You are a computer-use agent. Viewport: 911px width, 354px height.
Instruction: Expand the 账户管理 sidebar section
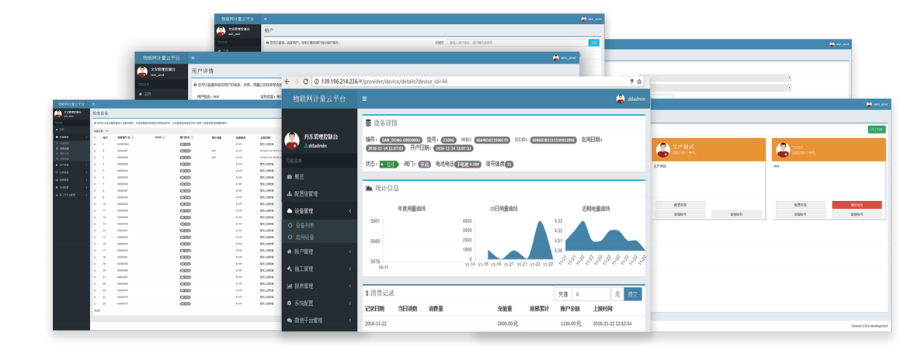(x=349, y=252)
